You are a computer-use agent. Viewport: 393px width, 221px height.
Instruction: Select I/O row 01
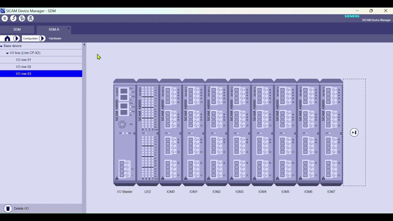[41, 60]
